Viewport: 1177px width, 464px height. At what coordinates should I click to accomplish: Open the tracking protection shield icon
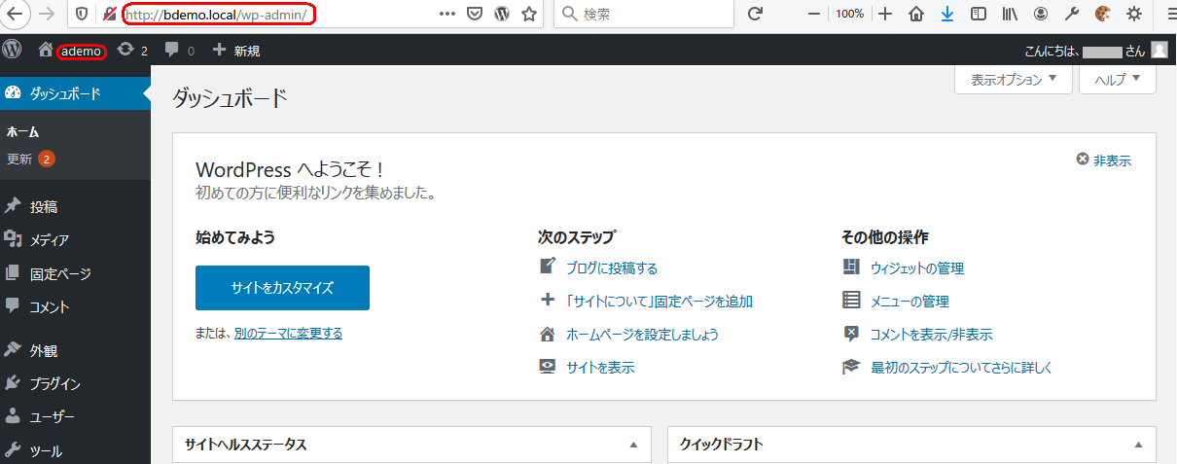tap(82, 15)
